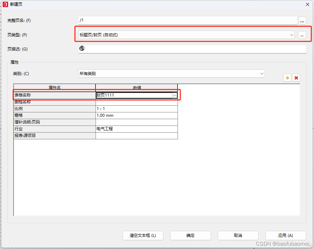
Task: Click the 清空文本框 (L) button
Action: [143, 236]
